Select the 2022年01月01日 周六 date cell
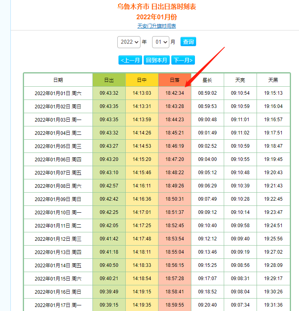Viewport: 299px width, 311px height. [x=58, y=94]
